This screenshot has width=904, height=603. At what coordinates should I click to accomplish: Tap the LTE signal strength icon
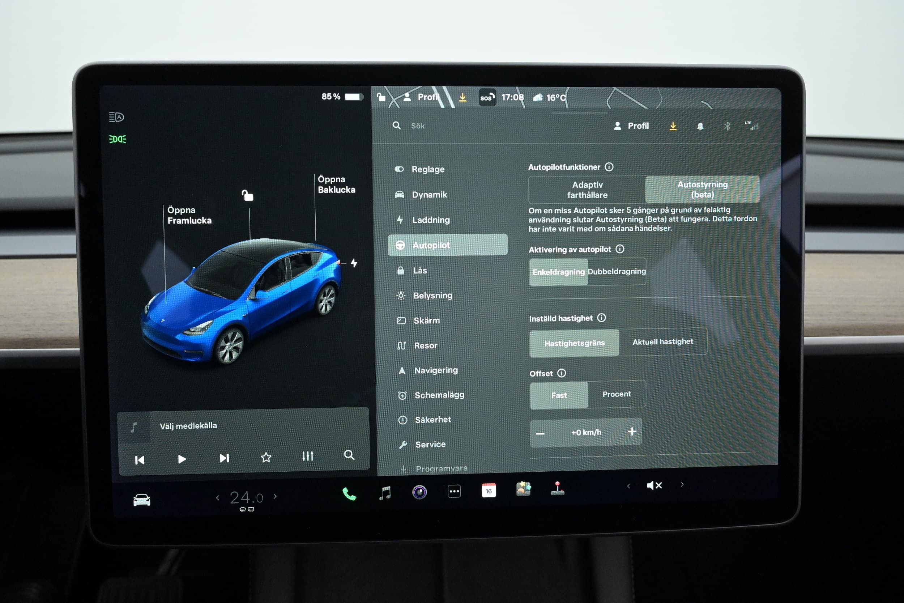coord(752,126)
